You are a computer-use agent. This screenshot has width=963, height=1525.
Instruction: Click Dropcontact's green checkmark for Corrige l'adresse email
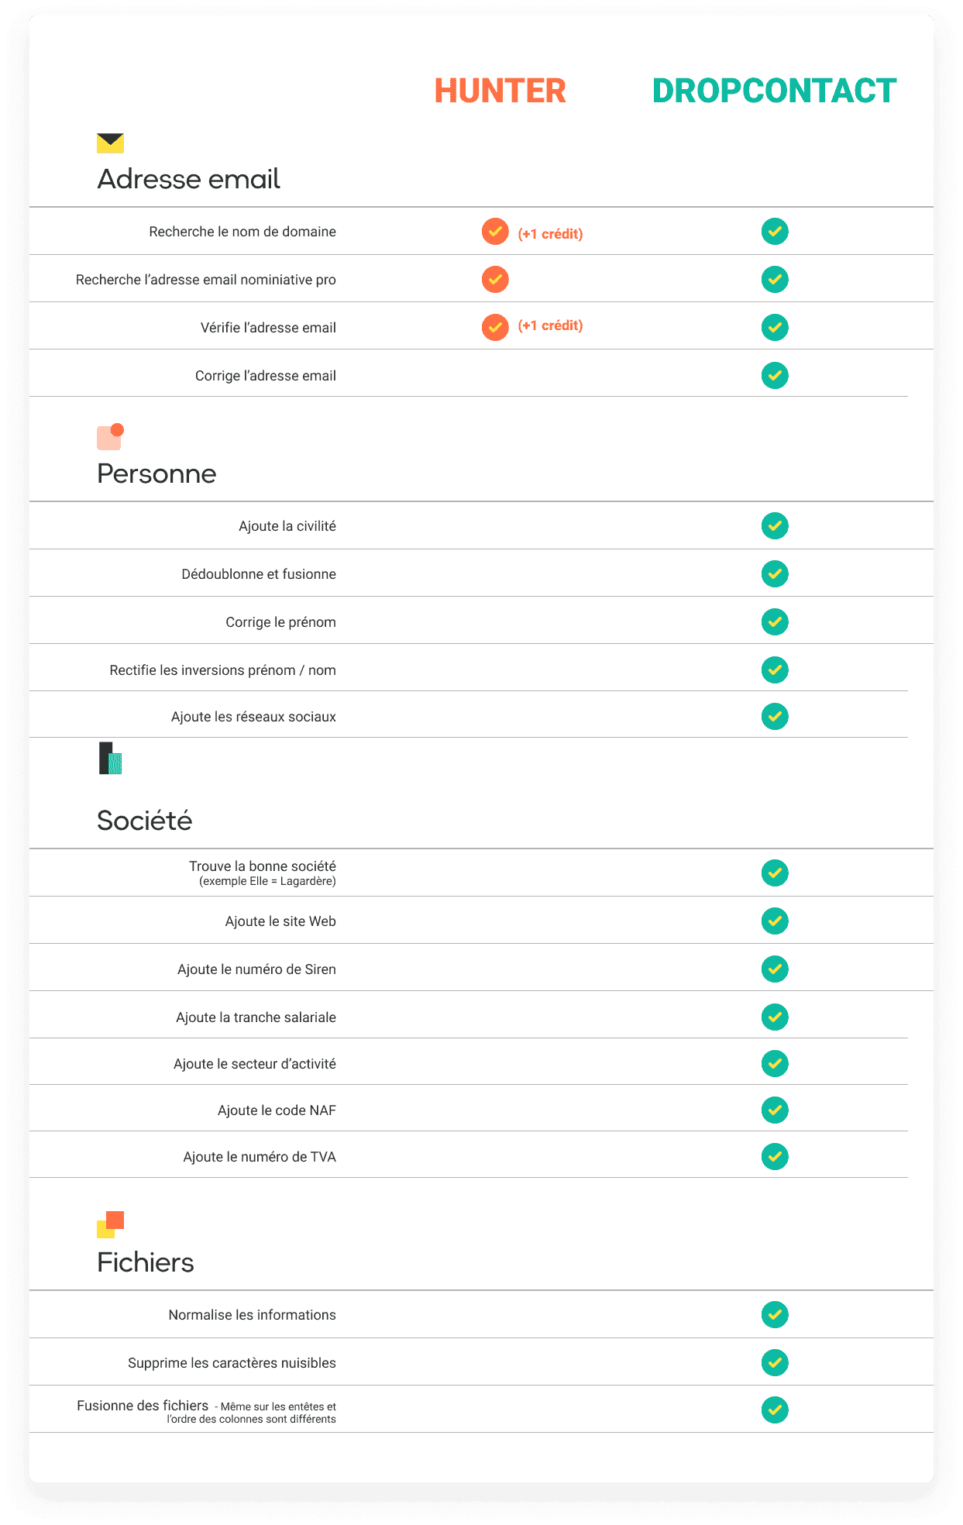(x=774, y=375)
